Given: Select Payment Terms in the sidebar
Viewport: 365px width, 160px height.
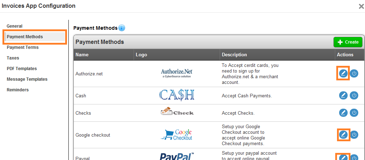Looking at the screenshot, I should (23, 47).
